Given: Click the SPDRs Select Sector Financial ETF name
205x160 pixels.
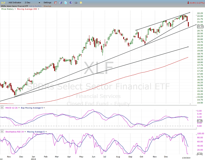Looking at the screenshot, I should [x=14, y=6].
